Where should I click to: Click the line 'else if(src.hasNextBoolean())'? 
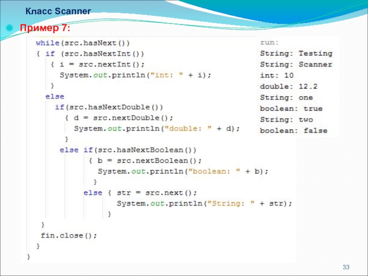pos(128,150)
